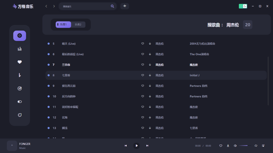Open the bar chart rankings sidebar icon
Screen dimensions: 273x153
19,49
